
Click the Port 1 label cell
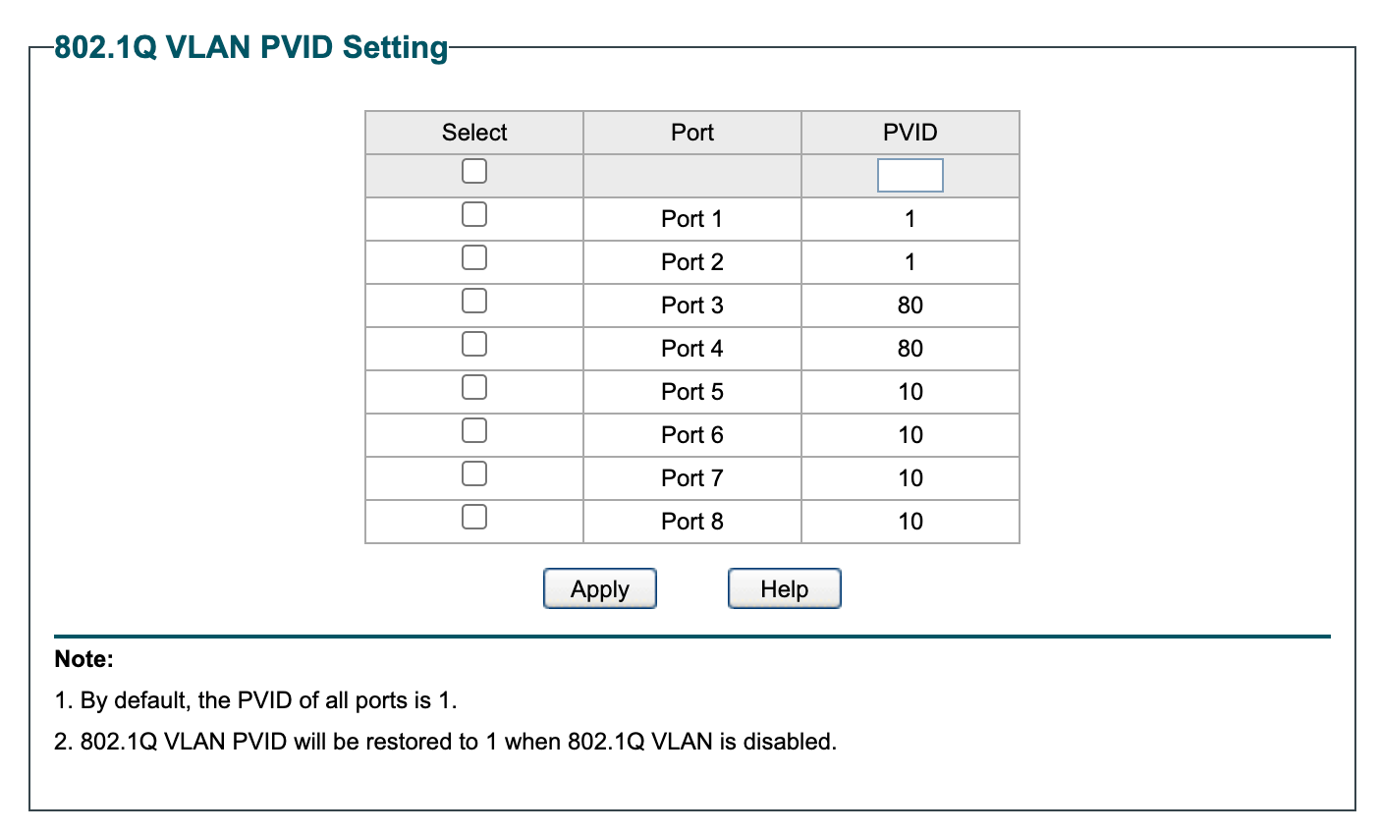click(x=692, y=219)
